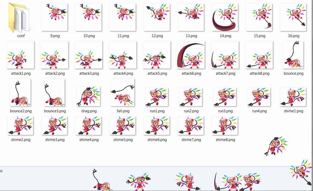The height and width of the screenshot is (191, 313).
Task: Select the bounce.png thumbnail
Action: tap(293, 55)
